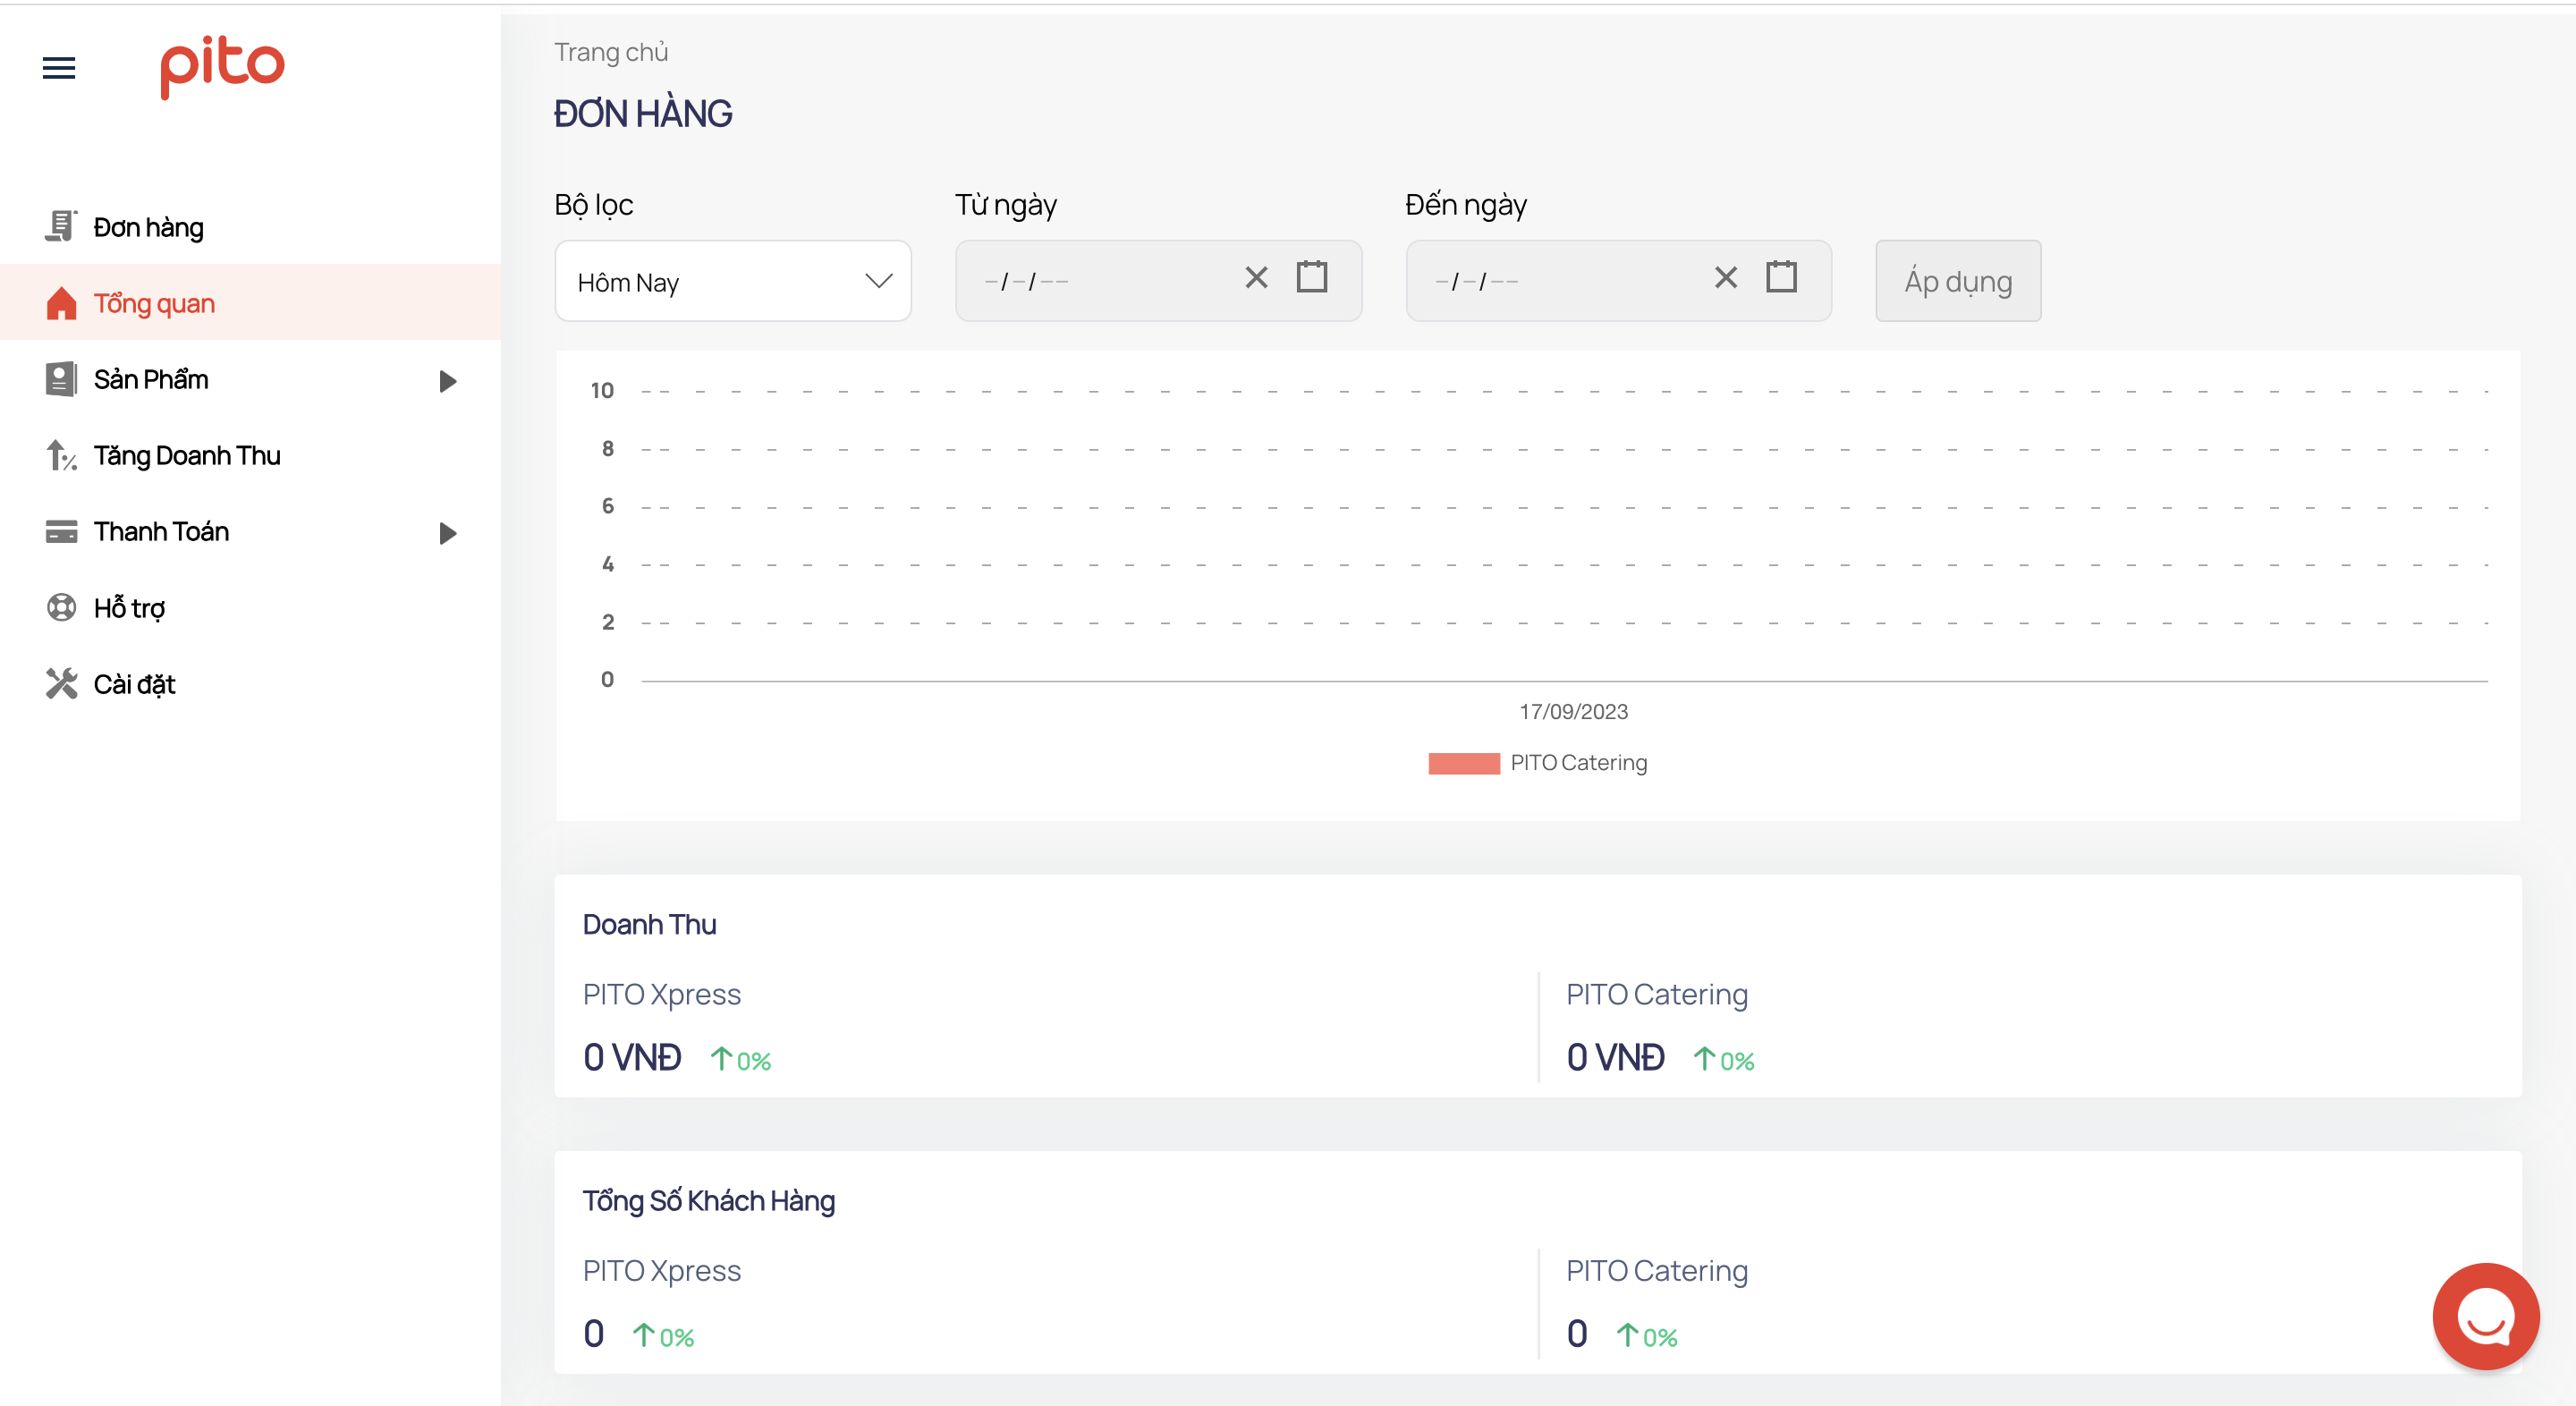Clear the Đến ngày date with X icon

click(x=1726, y=277)
